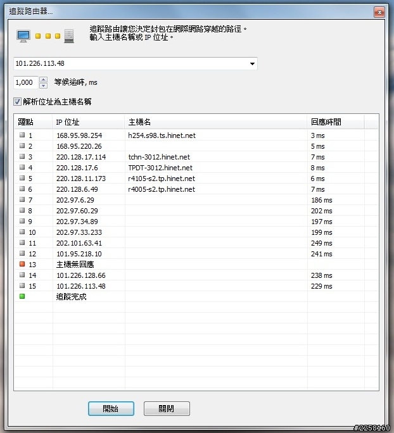
Task: Click the 202 ms response time
Action: point(322,211)
